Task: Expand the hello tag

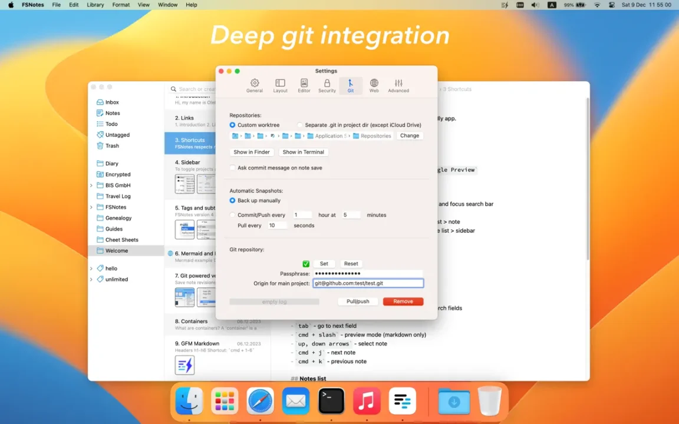Action: click(91, 269)
